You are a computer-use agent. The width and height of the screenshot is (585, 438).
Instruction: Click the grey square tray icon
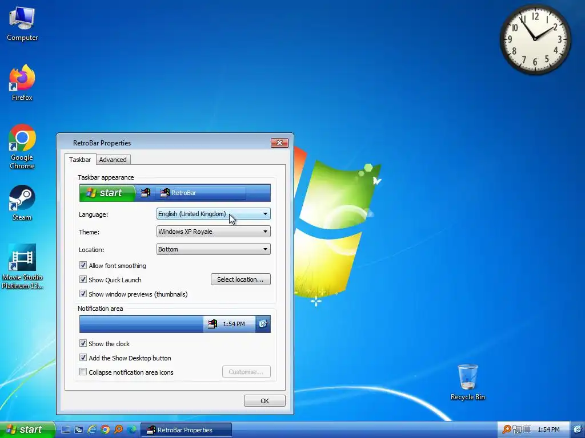(x=527, y=430)
